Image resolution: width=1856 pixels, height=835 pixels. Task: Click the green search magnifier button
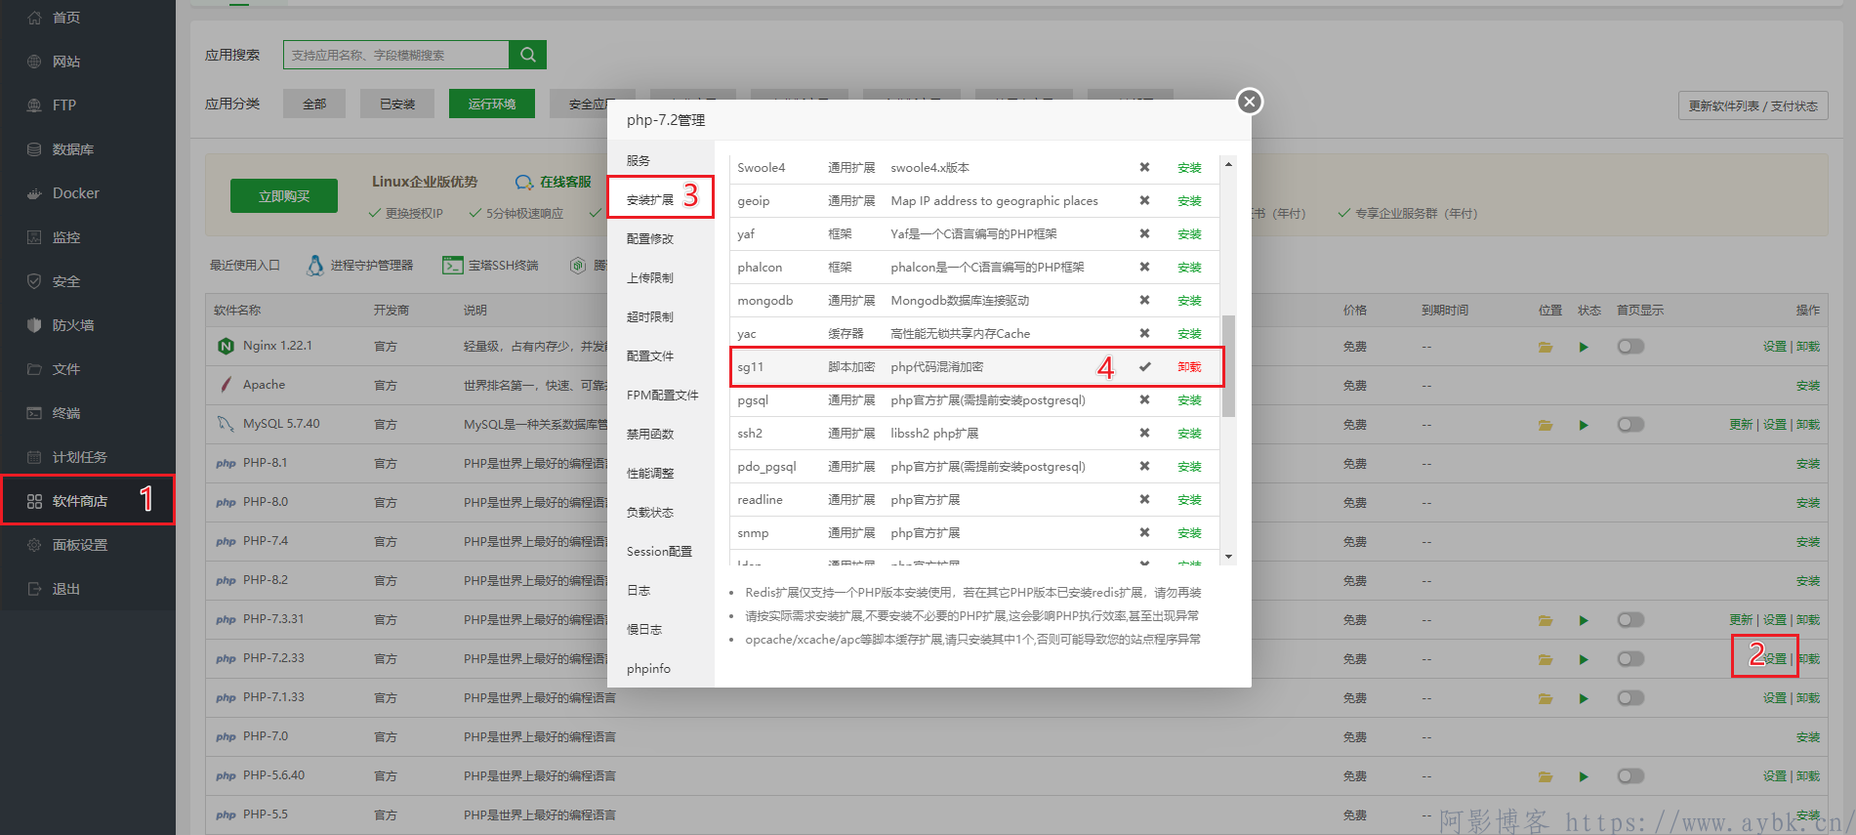tap(527, 55)
